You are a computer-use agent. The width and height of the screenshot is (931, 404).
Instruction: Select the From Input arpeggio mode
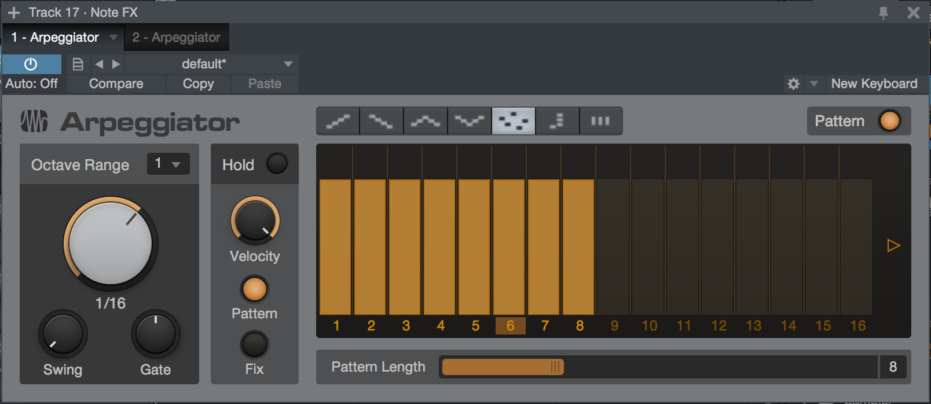557,121
